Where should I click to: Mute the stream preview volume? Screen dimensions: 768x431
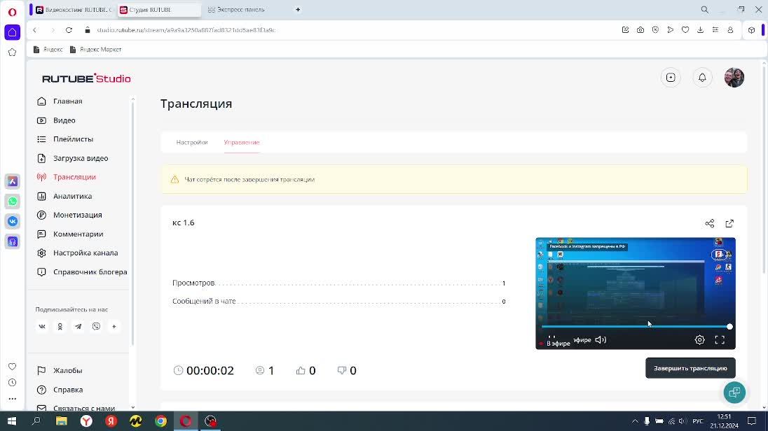[601, 340]
